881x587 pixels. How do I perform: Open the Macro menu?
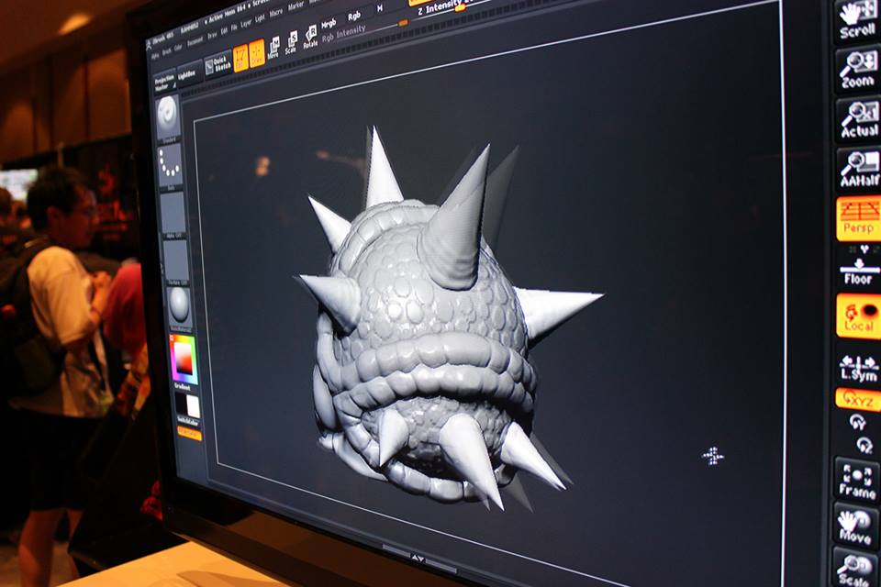coord(276,13)
